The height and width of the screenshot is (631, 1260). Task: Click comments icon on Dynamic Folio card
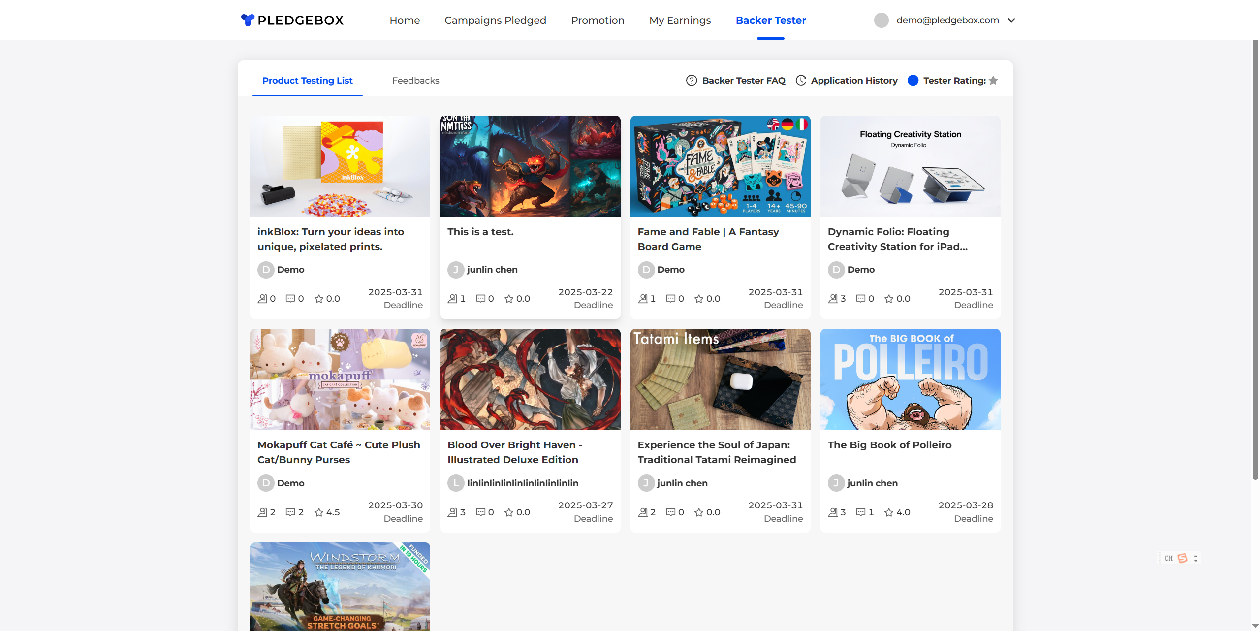(861, 299)
